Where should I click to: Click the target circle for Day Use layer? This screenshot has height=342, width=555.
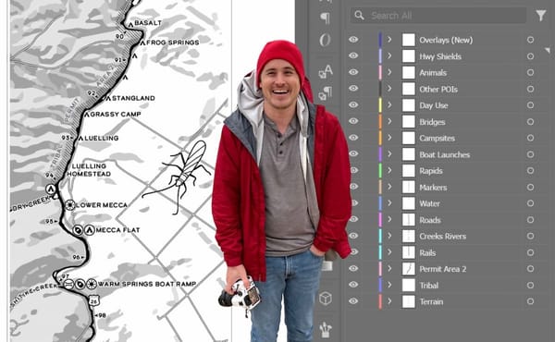click(530, 105)
